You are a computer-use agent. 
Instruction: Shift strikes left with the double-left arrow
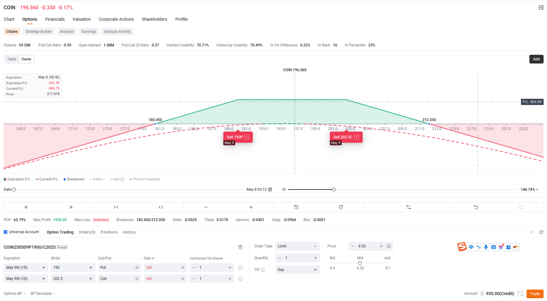pyautogui.click(x=26, y=207)
